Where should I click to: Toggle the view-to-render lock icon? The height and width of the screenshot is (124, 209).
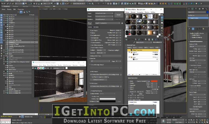coord(122,23)
